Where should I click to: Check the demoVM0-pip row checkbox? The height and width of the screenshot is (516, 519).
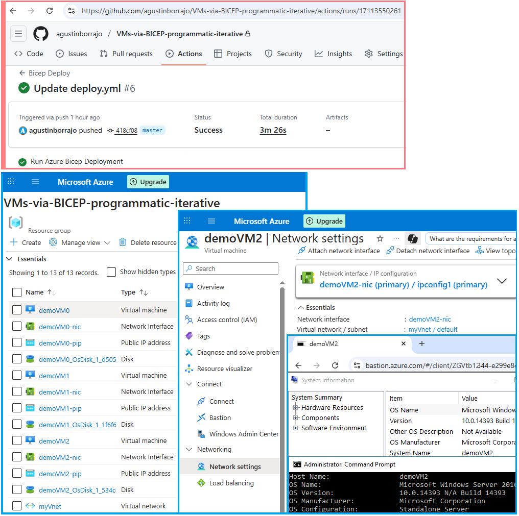point(16,342)
